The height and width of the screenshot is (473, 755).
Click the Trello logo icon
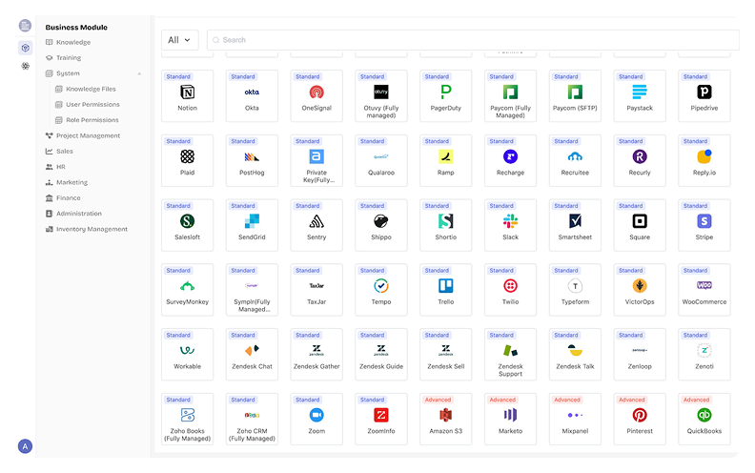tap(445, 286)
